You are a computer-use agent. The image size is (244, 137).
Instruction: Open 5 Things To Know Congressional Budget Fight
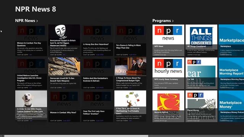point(130,73)
